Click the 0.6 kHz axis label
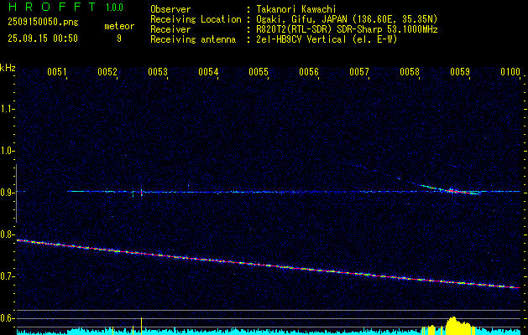528x335 pixels. [x=6, y=318]
